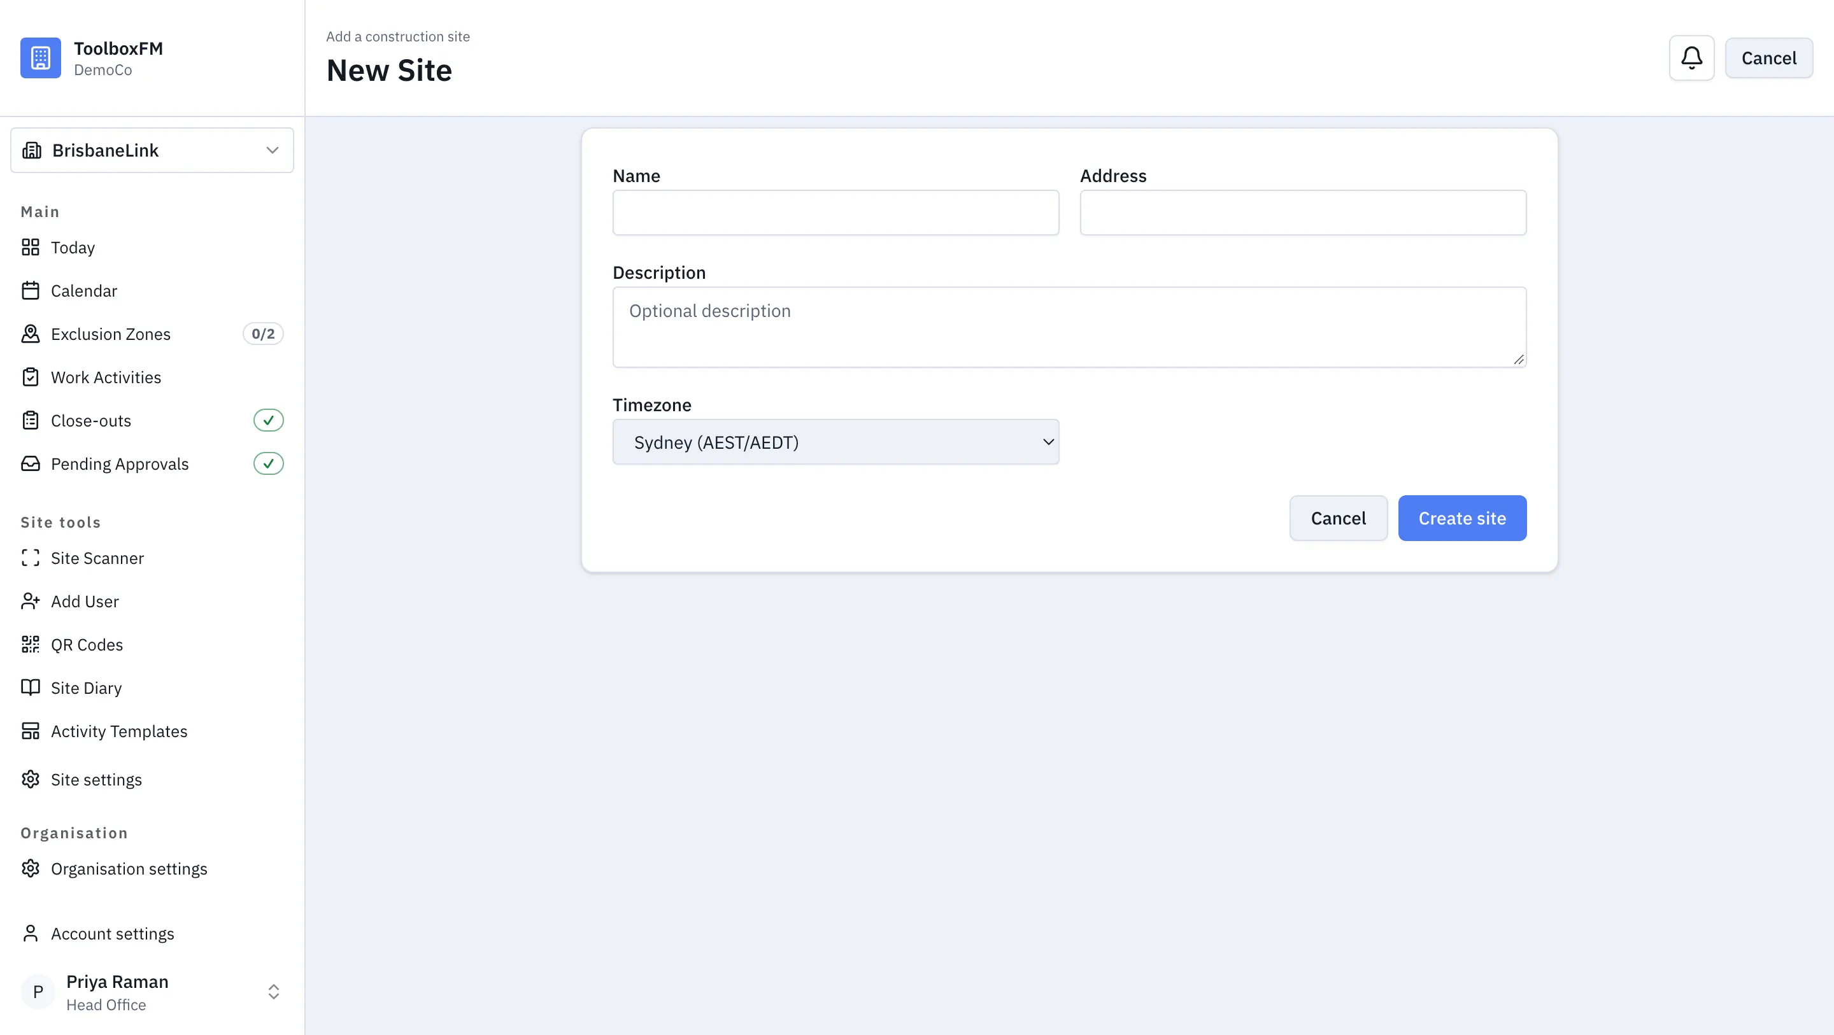Click the Close-outs clipboard list icon
Screen dimensions: 1834x1035
31,421
